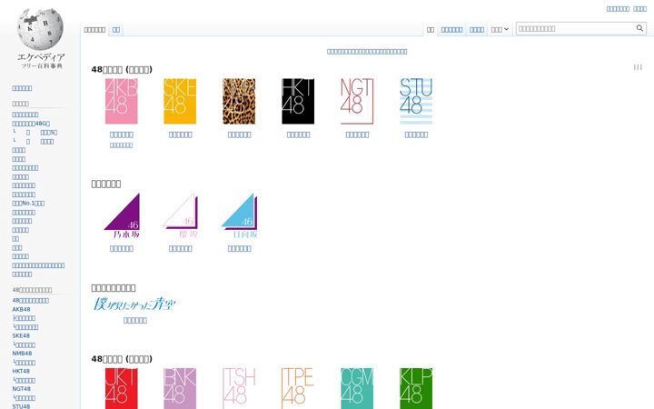Image resolution: width=654 pixels, height=409 pixels.
Task: Open the SKE48 orange logo image
Action: [180, 101]
